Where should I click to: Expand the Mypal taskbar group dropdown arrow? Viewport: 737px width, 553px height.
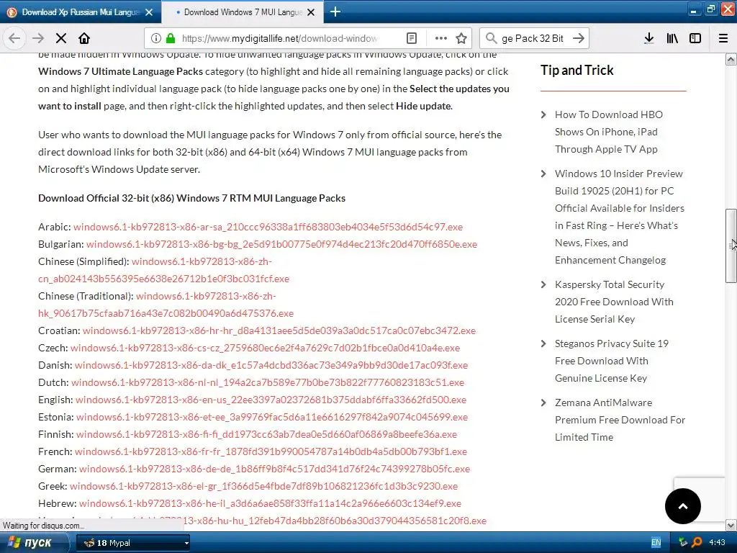click(186, 543)
